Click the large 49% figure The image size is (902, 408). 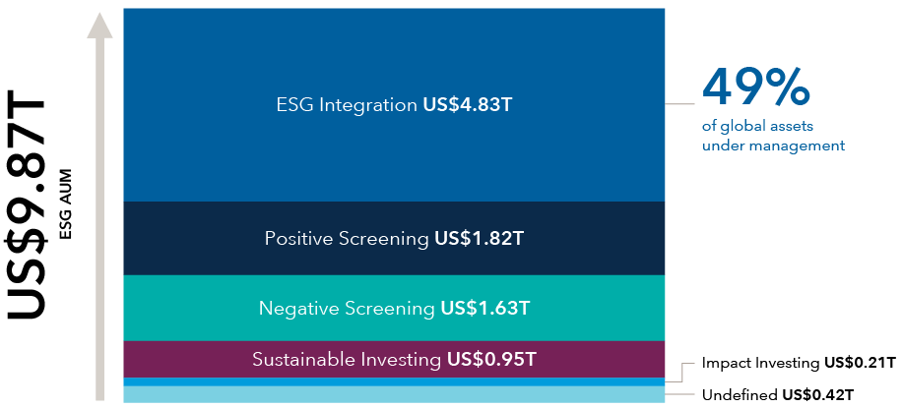756,87
